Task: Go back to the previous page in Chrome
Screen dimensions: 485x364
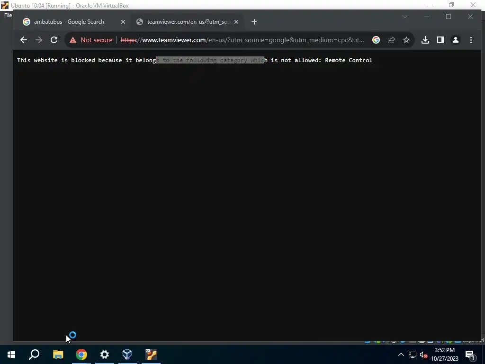Action: pos(24,40)
